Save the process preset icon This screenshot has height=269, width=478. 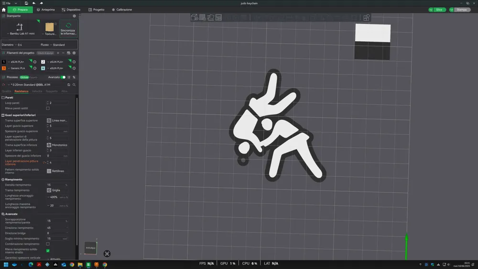pos(69,85)
